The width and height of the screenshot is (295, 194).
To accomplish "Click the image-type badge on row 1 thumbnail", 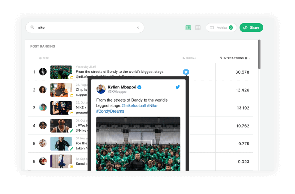I will (71, 77).
